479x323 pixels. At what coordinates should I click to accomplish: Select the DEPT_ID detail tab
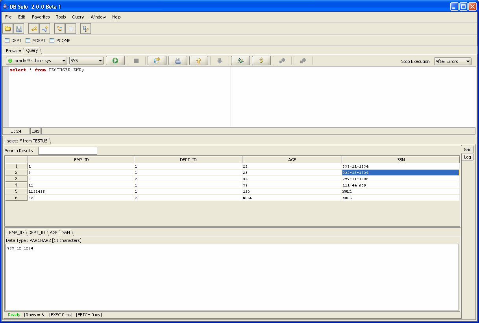coord(37,233)
